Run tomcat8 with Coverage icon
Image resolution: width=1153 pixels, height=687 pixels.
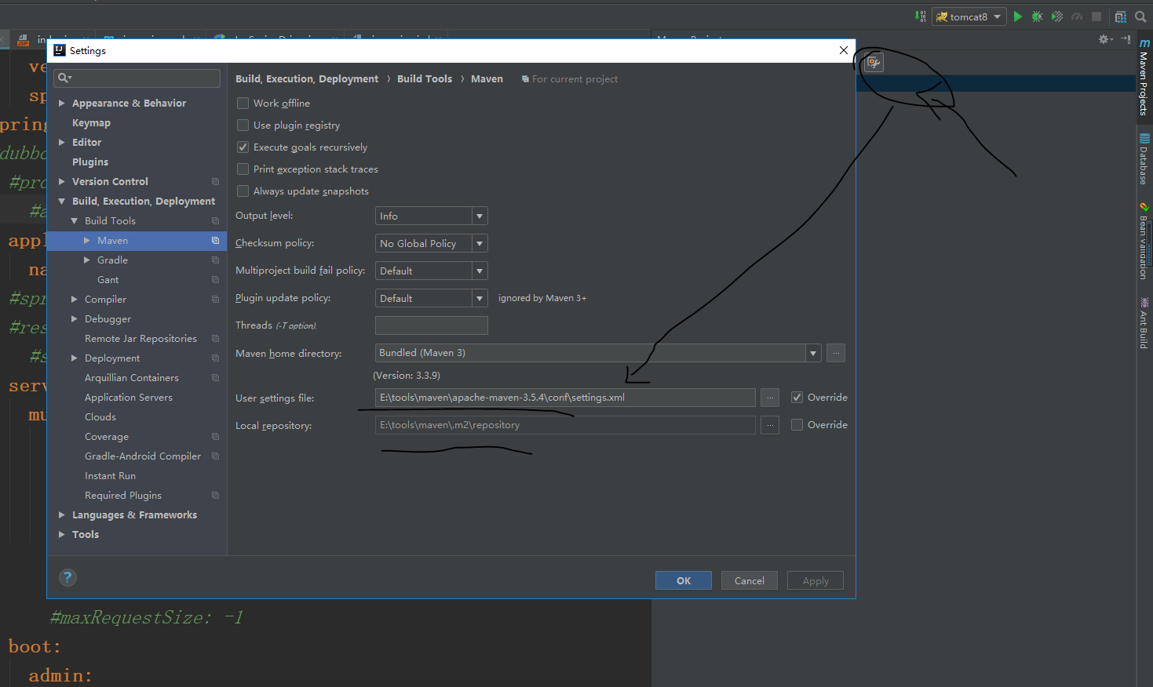coord(1057,16)
